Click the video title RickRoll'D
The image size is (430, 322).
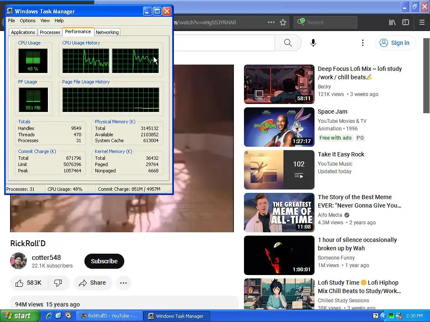point(28,243)
